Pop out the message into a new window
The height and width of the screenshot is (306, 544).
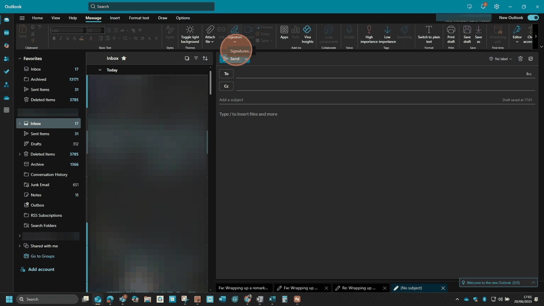[531, 58]
